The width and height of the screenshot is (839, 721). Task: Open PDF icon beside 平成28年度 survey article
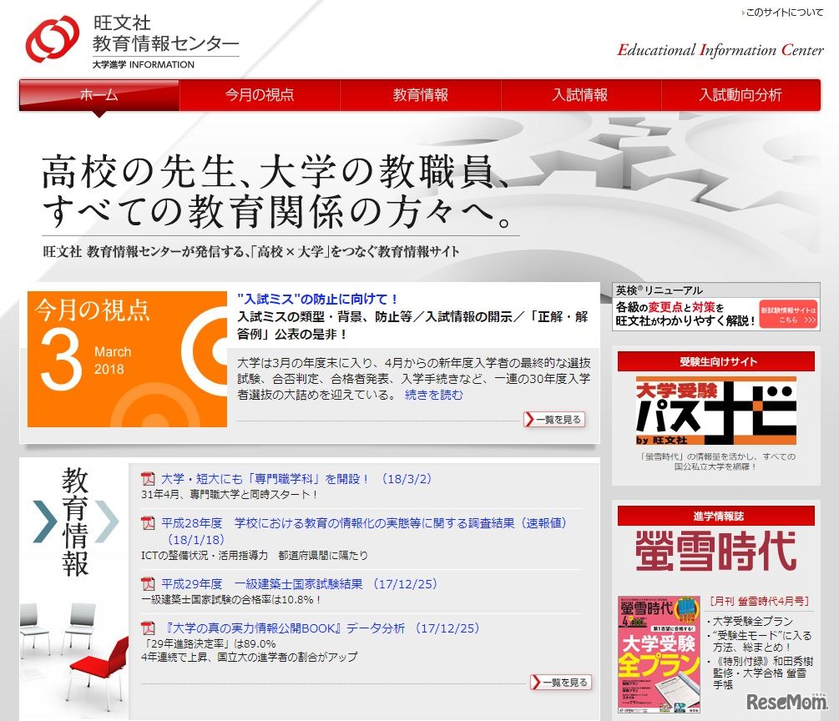pyautogui.click(x=148, y=523)
